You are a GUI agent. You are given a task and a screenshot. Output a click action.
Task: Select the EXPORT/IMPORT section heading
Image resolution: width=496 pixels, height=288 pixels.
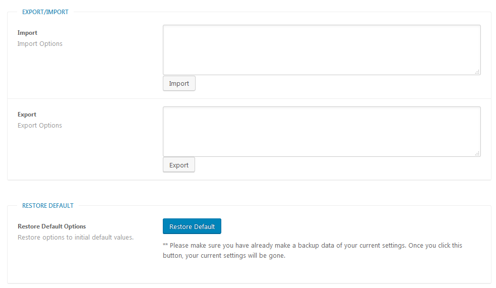45,12
